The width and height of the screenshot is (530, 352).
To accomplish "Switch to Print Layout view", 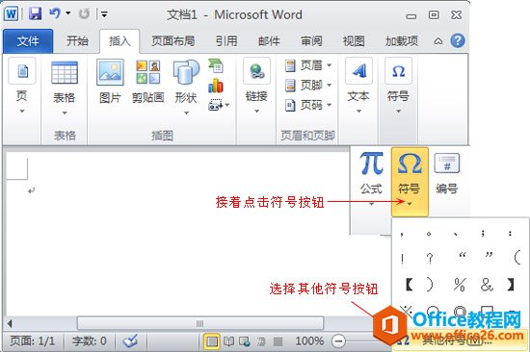I will (212, 341).
